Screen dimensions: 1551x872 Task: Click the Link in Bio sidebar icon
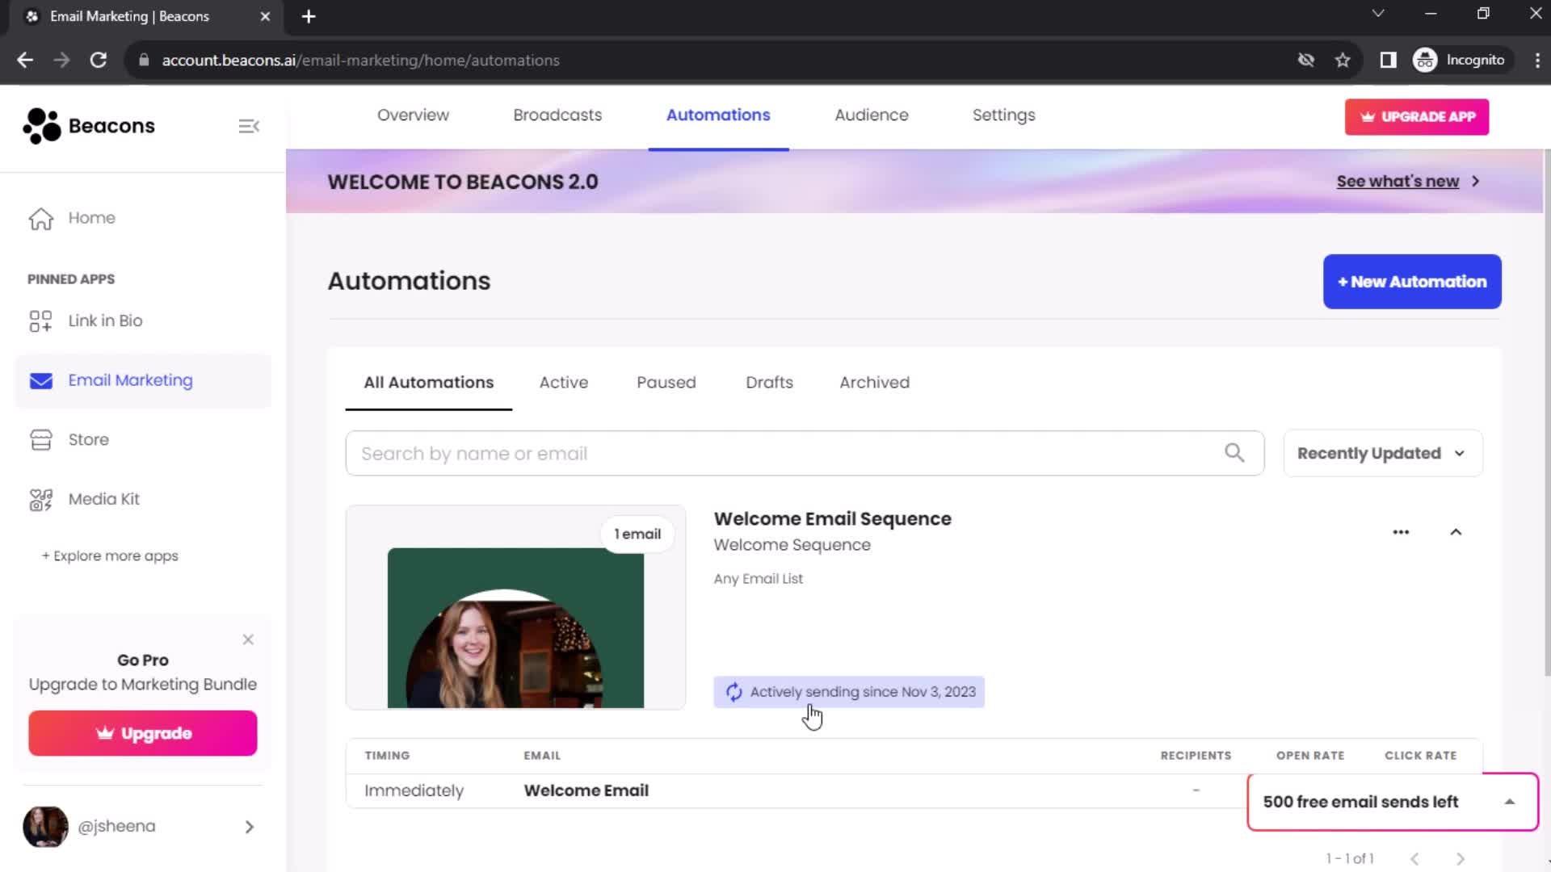click(x=40, y=321)
